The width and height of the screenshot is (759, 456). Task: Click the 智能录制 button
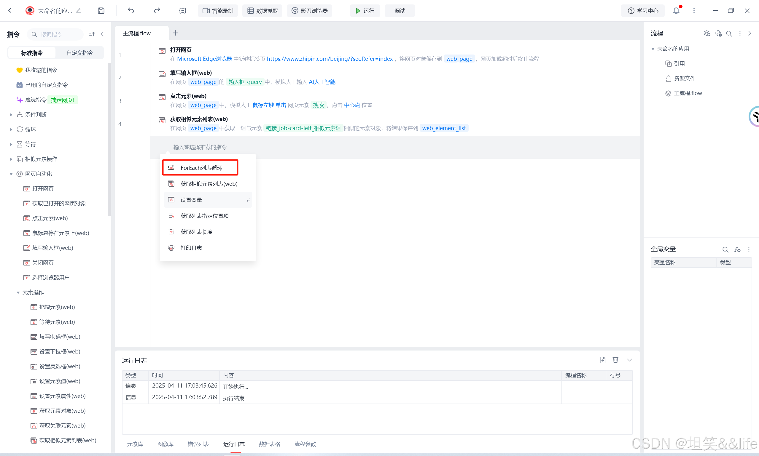(218, 11)
